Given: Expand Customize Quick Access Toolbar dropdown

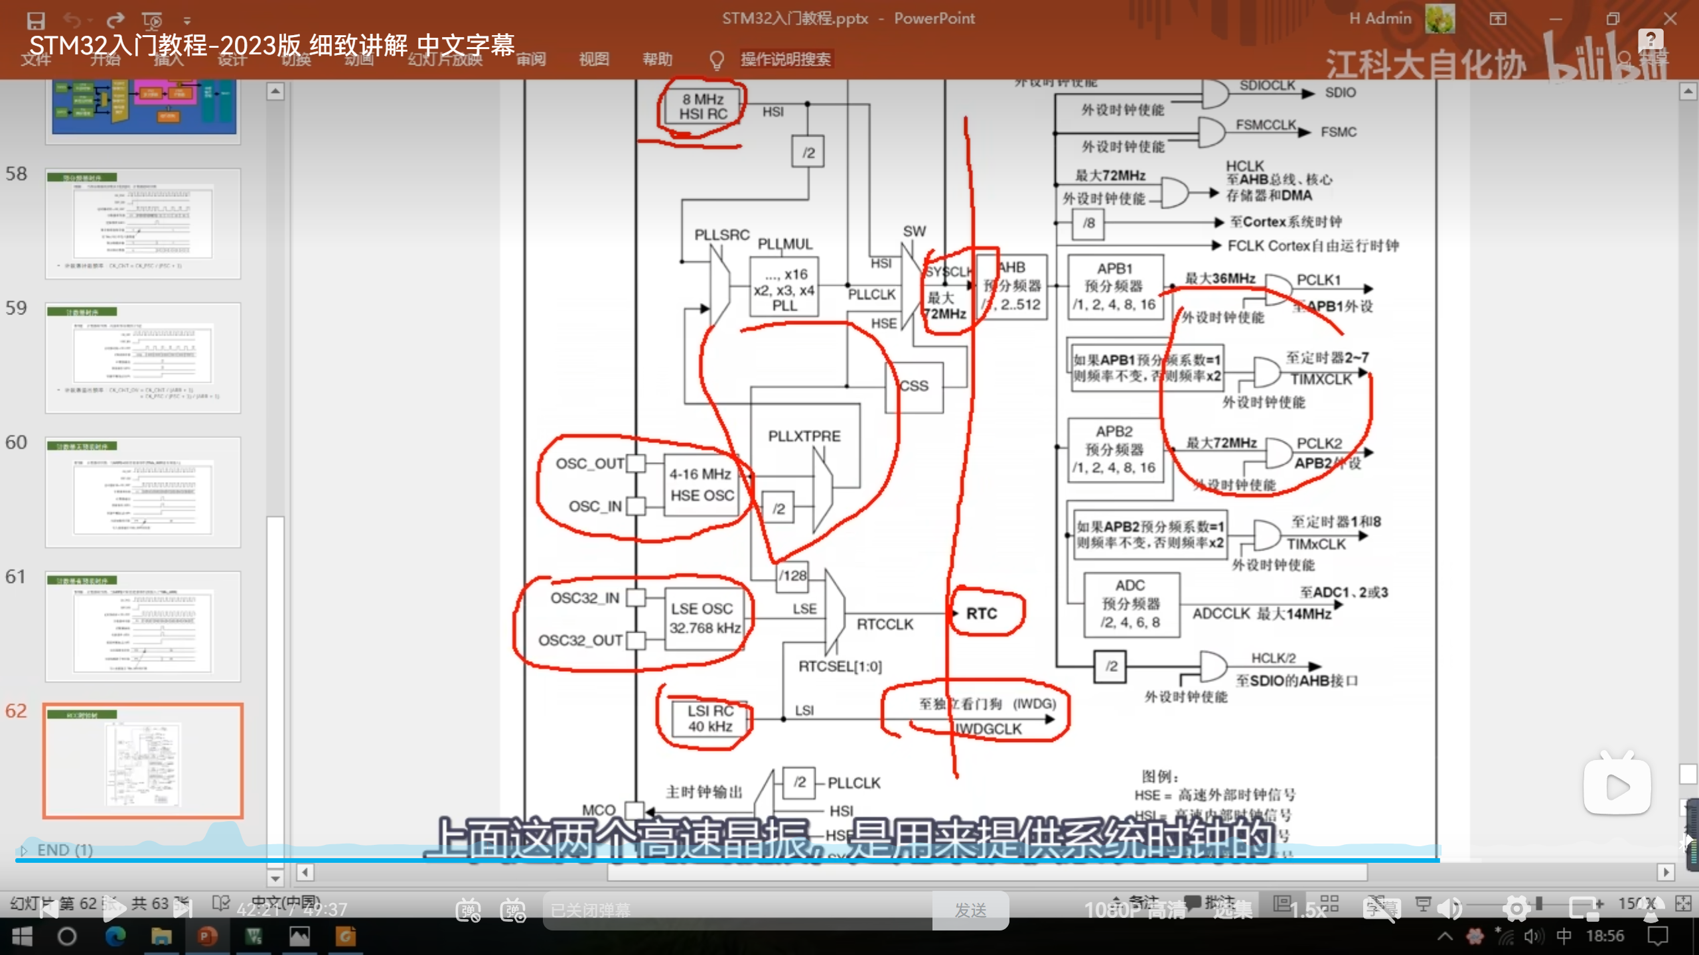Looking at the screenshot, I should tap(187, 21).
